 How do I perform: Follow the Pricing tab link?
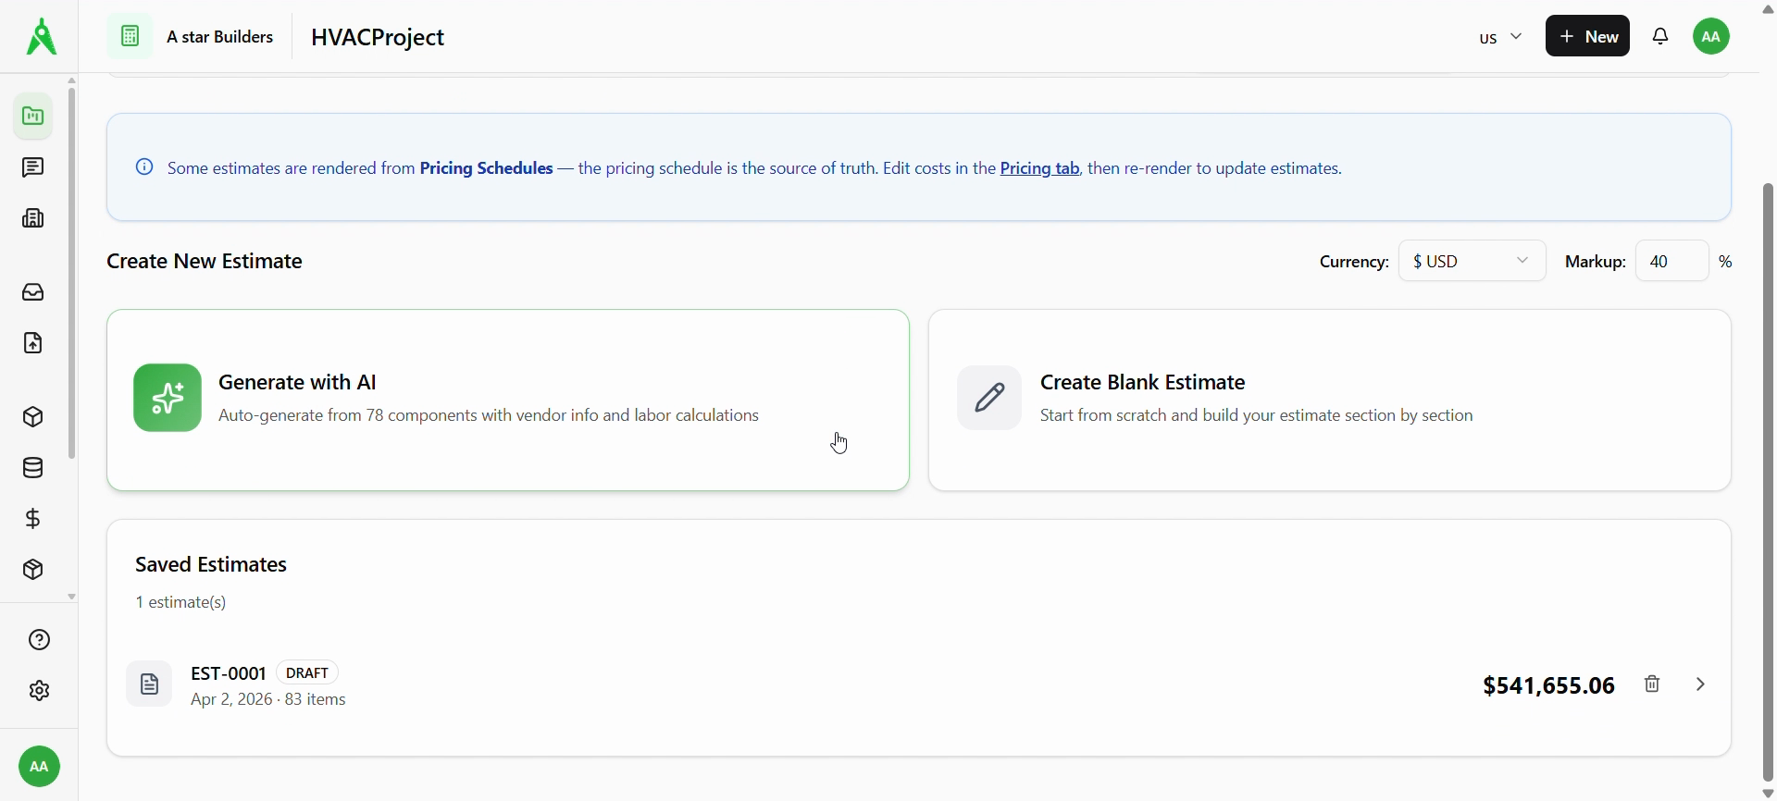click(1039, 168)
